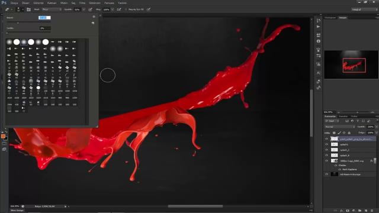Open the eraser Mod dropdown
Image resolution: width=379 pixels, height=213 pixels.
(x=52, y=9)
